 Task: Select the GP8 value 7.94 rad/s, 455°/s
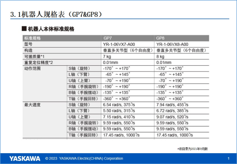point(172,105)
